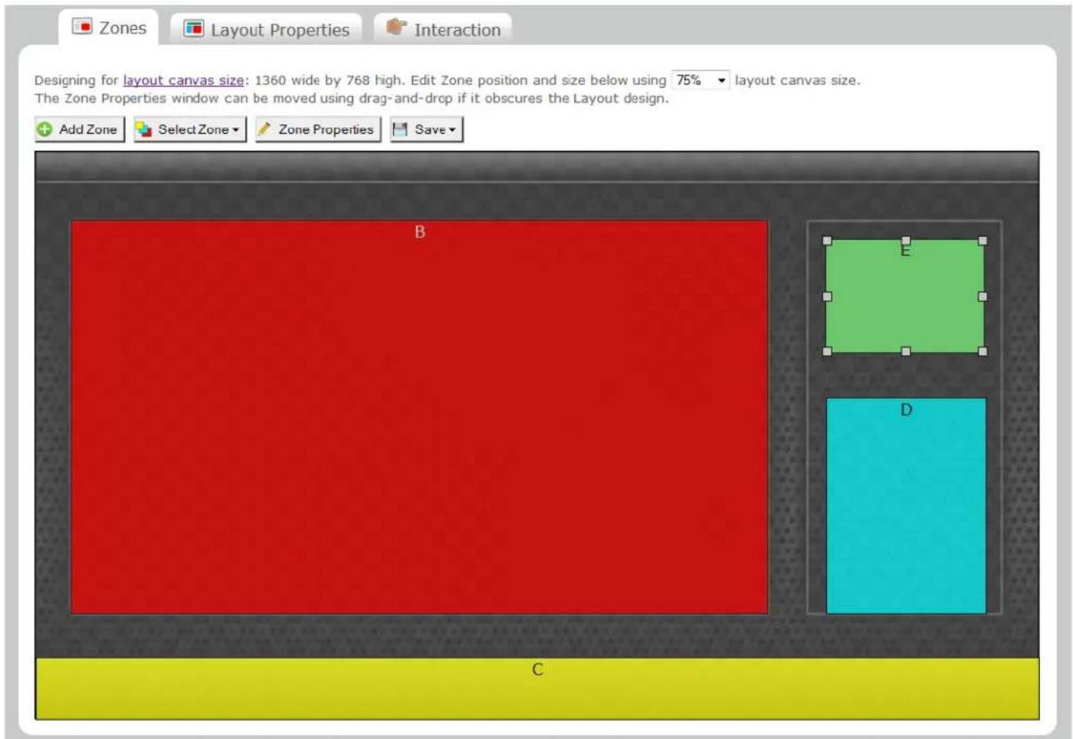Image resolution: width=1073 pixels, height=739 pixels.
Task: Open the 75% canvas size dropdown
Action: [700, 80]
